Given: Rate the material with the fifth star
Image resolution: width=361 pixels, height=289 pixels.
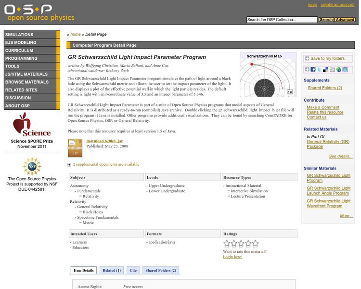Looking at the screenshot, I should click(255, 244).
